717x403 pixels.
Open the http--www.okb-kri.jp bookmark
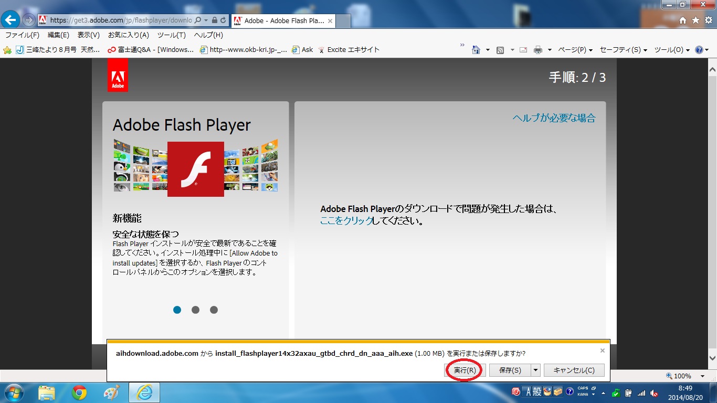click(x=244, y=50)
